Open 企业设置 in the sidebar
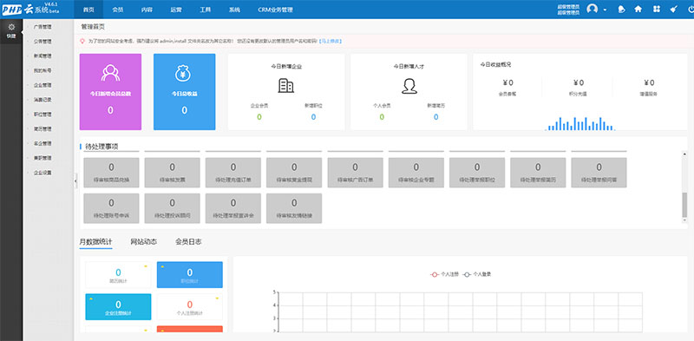Screen dimensions: 694x341 tap(43, 173)
